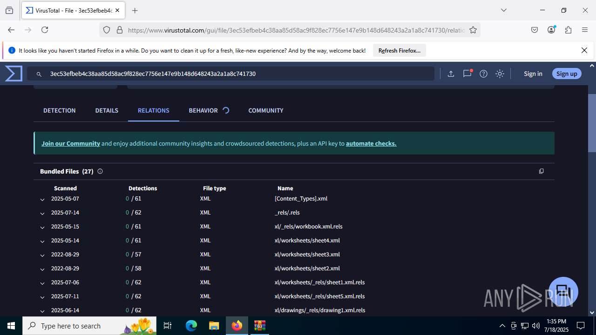Open WinRAR from the taskbar

(x=259, y=326)
